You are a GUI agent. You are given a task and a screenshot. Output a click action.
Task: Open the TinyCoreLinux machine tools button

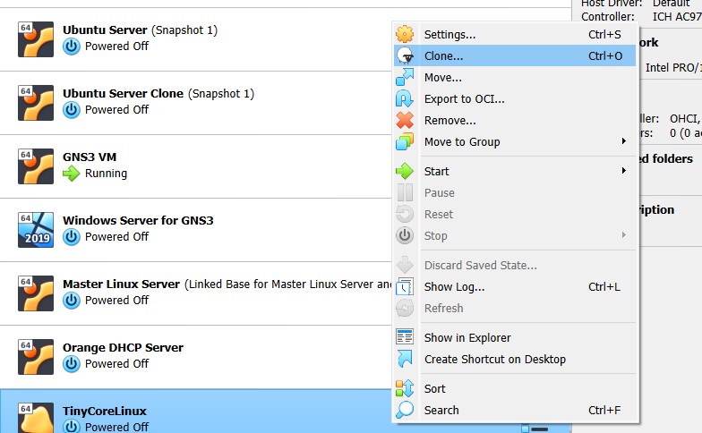pos(535,429)
